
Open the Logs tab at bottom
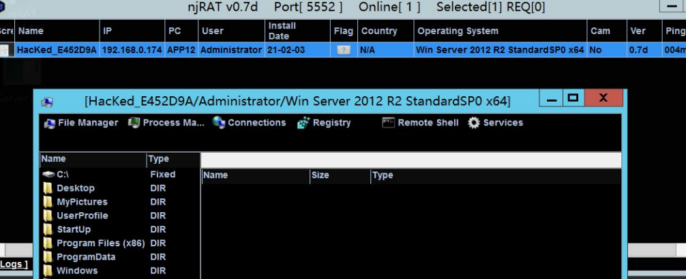coord(14,264)
